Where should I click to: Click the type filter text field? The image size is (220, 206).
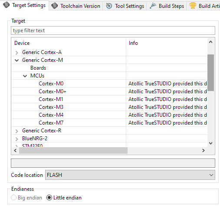click(113, 30)
